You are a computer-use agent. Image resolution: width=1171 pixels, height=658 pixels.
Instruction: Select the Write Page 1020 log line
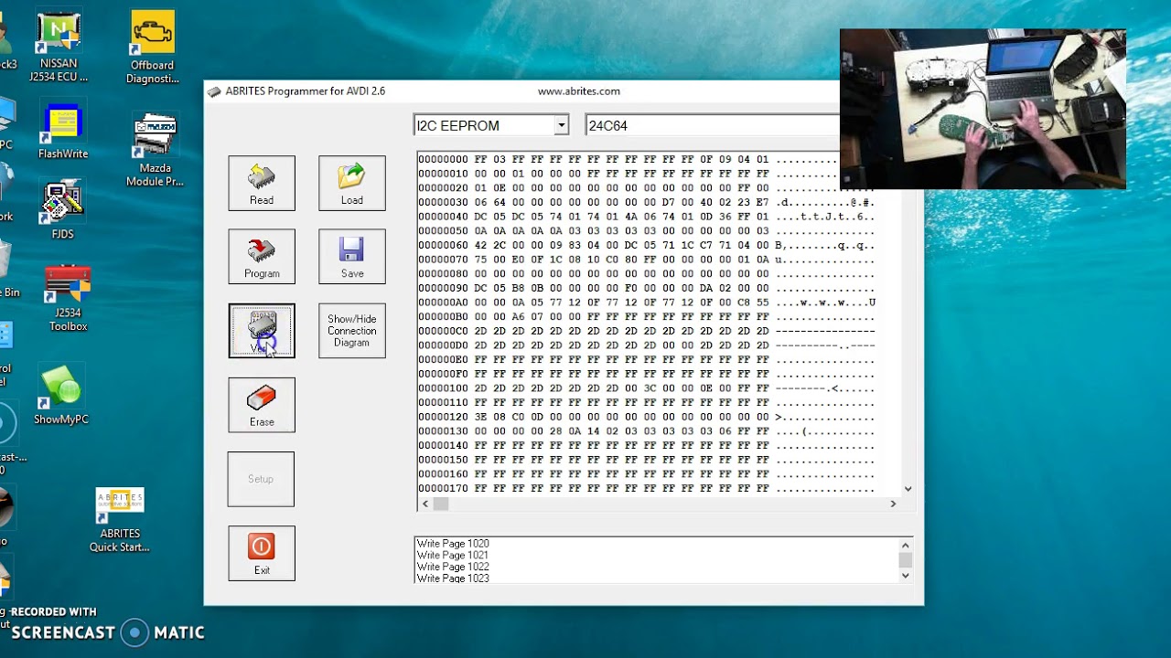tap(453, 544)
